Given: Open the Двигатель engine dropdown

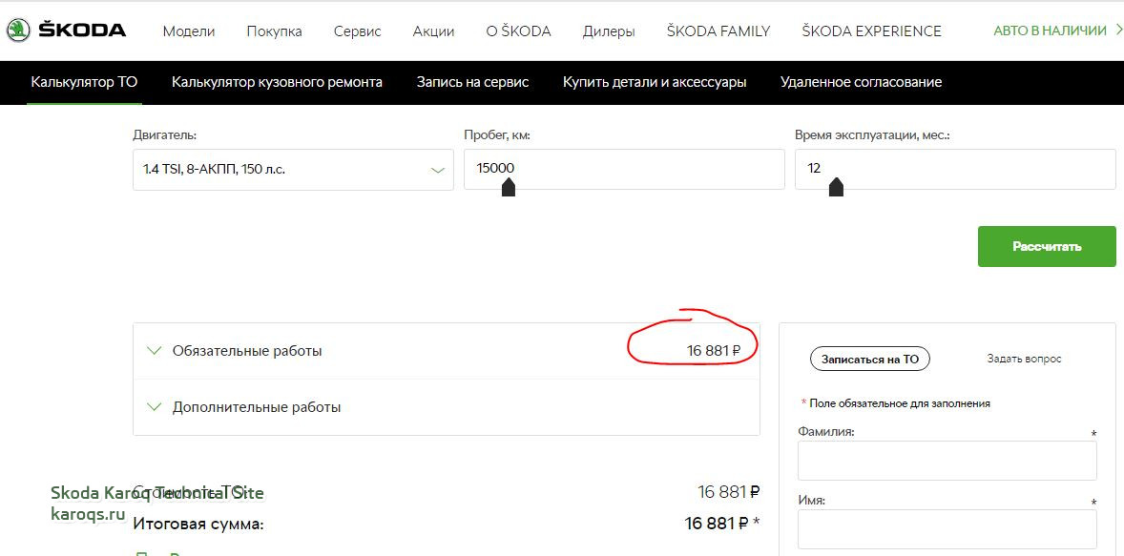Looking at the screenshot, I should click(293, 169).
